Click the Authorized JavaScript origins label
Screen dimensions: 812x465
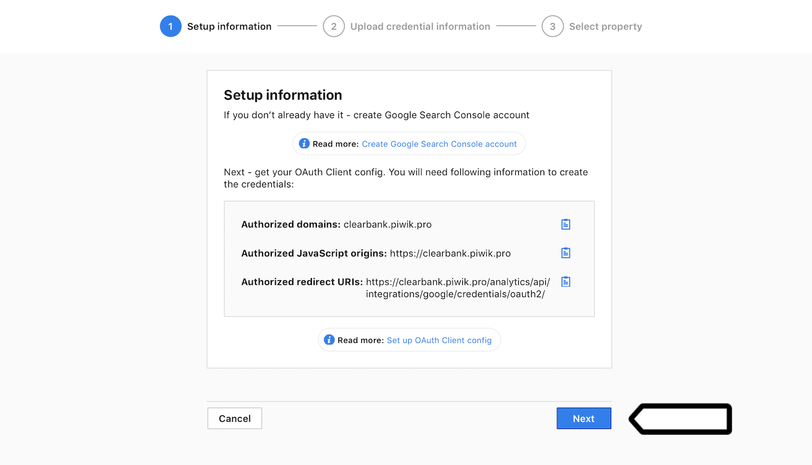[x=314, y=253]
